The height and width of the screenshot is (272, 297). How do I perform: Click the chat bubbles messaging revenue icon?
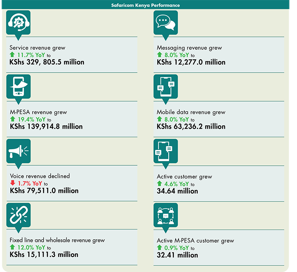(x=166, y=22)
